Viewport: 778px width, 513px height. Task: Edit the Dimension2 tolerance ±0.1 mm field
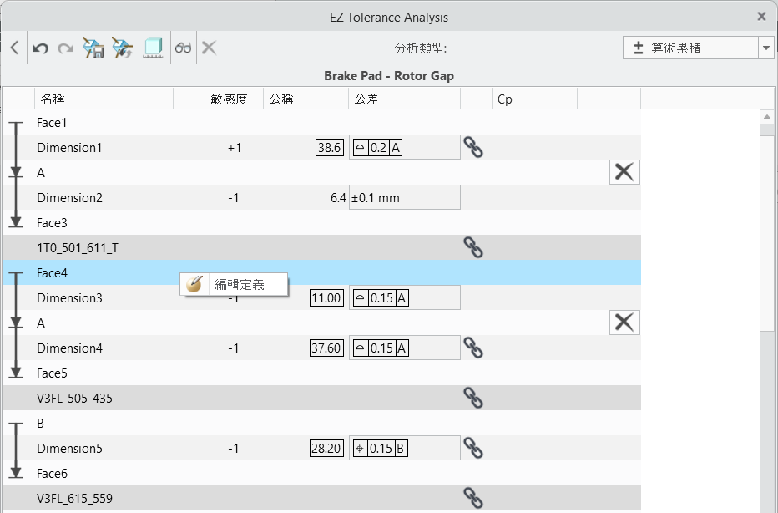click(404, 198)
